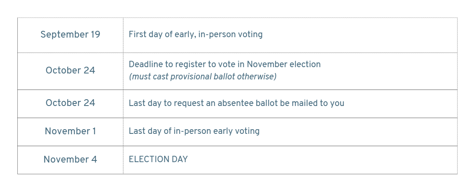Click the word 'September' in first row
Screen dimensions: 467x190
[x=60, y=35]
